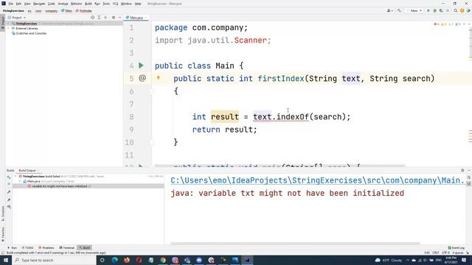472x265 pixels.
Task: Pin the Build Output tab
Action: [x=9, y=199]
